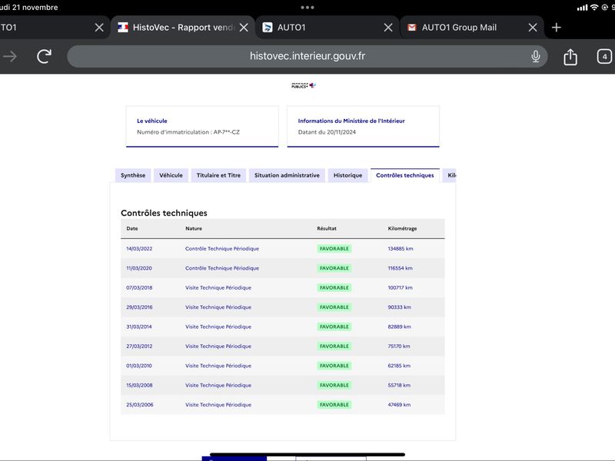Image resolution: width=615 pixels, height=461 pixels.
Task: Click the 134885 km mileage value
Action: pyautogui.click(x=401, y=248)
